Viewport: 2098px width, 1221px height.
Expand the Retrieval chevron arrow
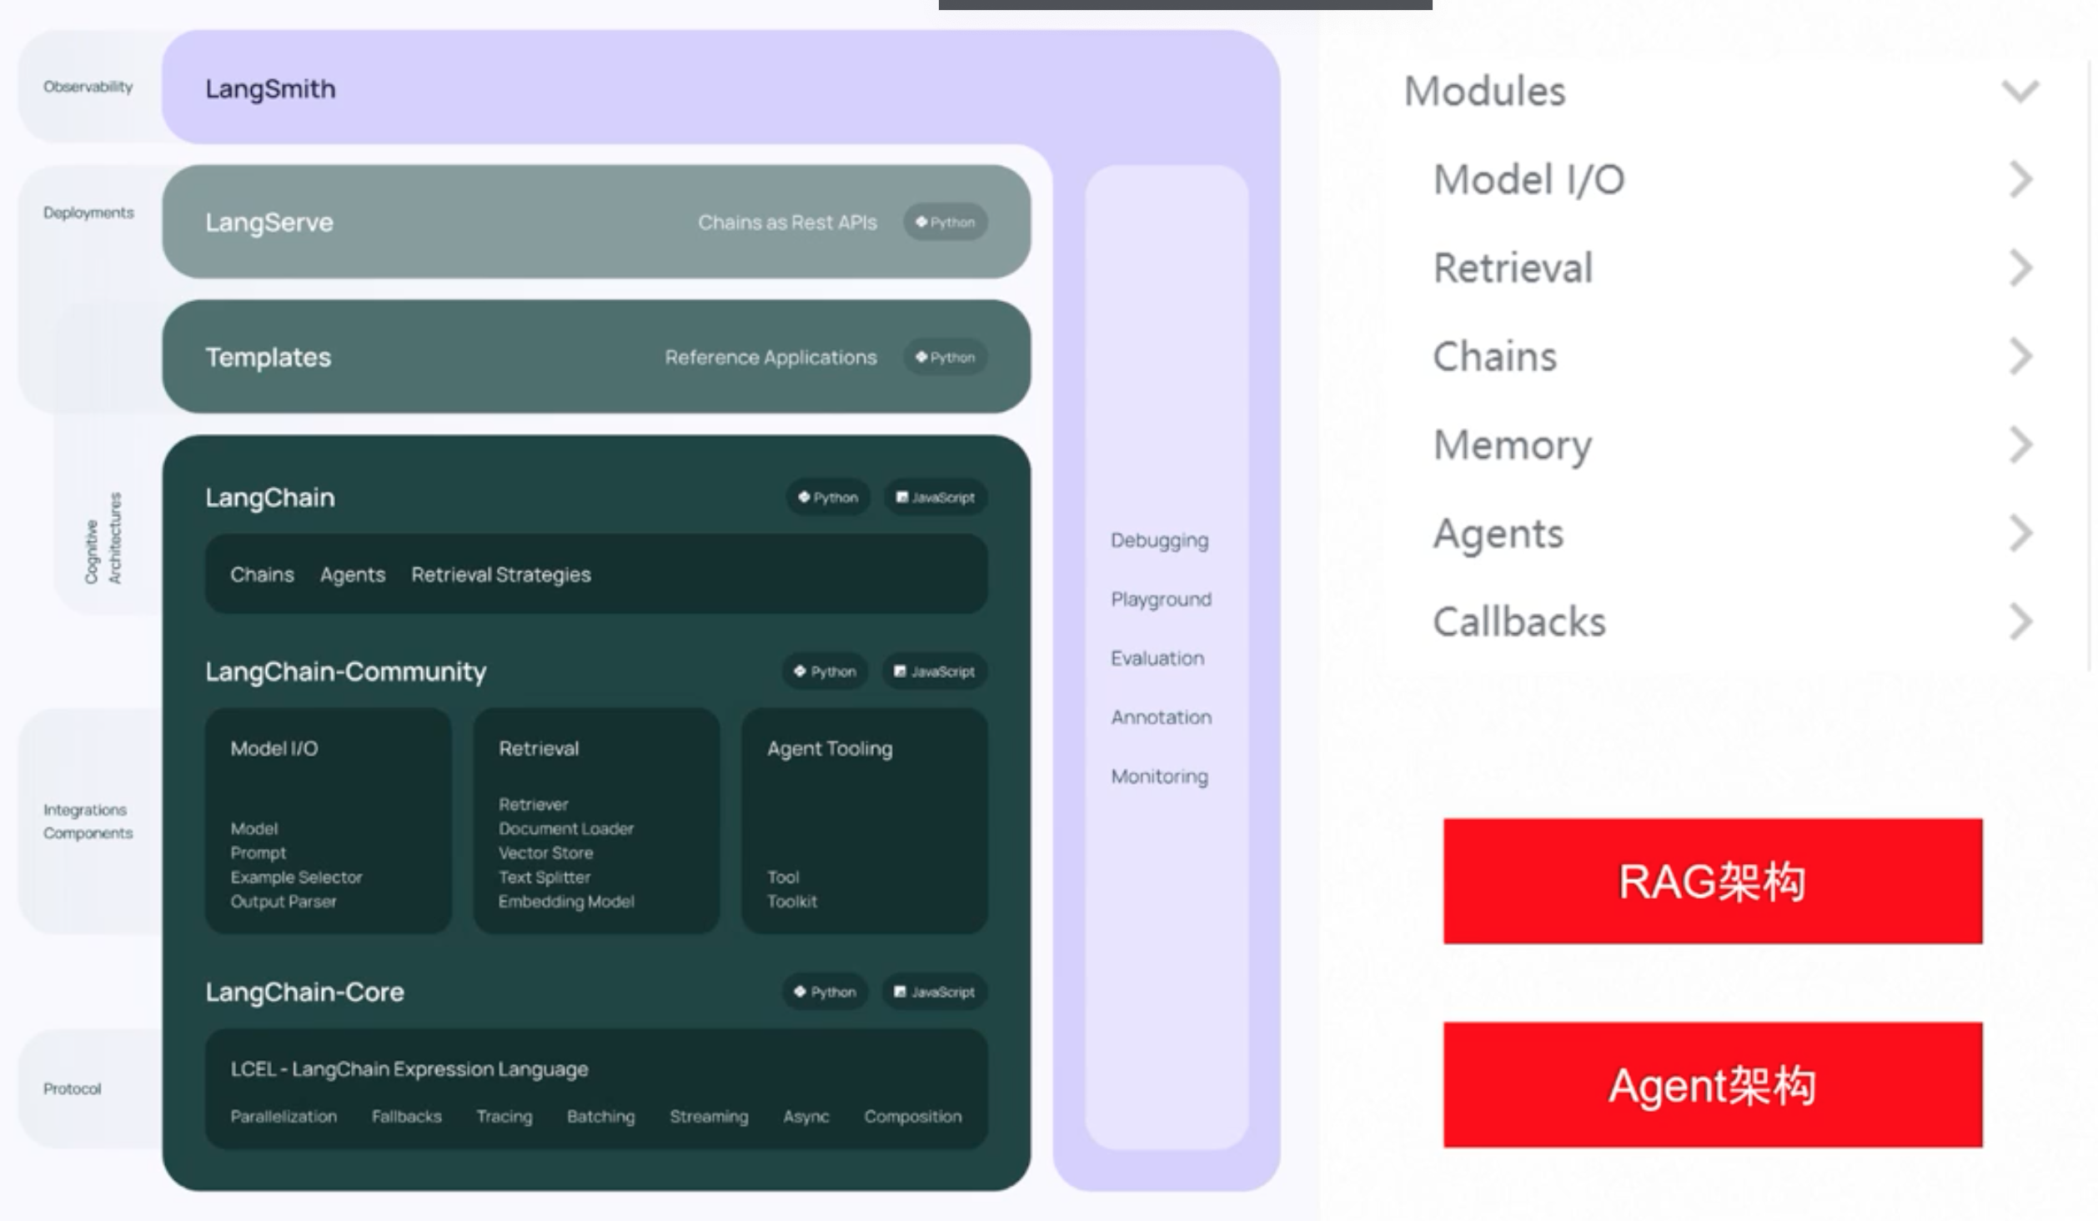[x=2020, y=269]
